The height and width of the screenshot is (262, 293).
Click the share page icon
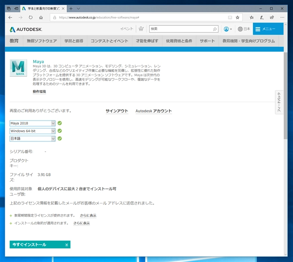(272, 18)
